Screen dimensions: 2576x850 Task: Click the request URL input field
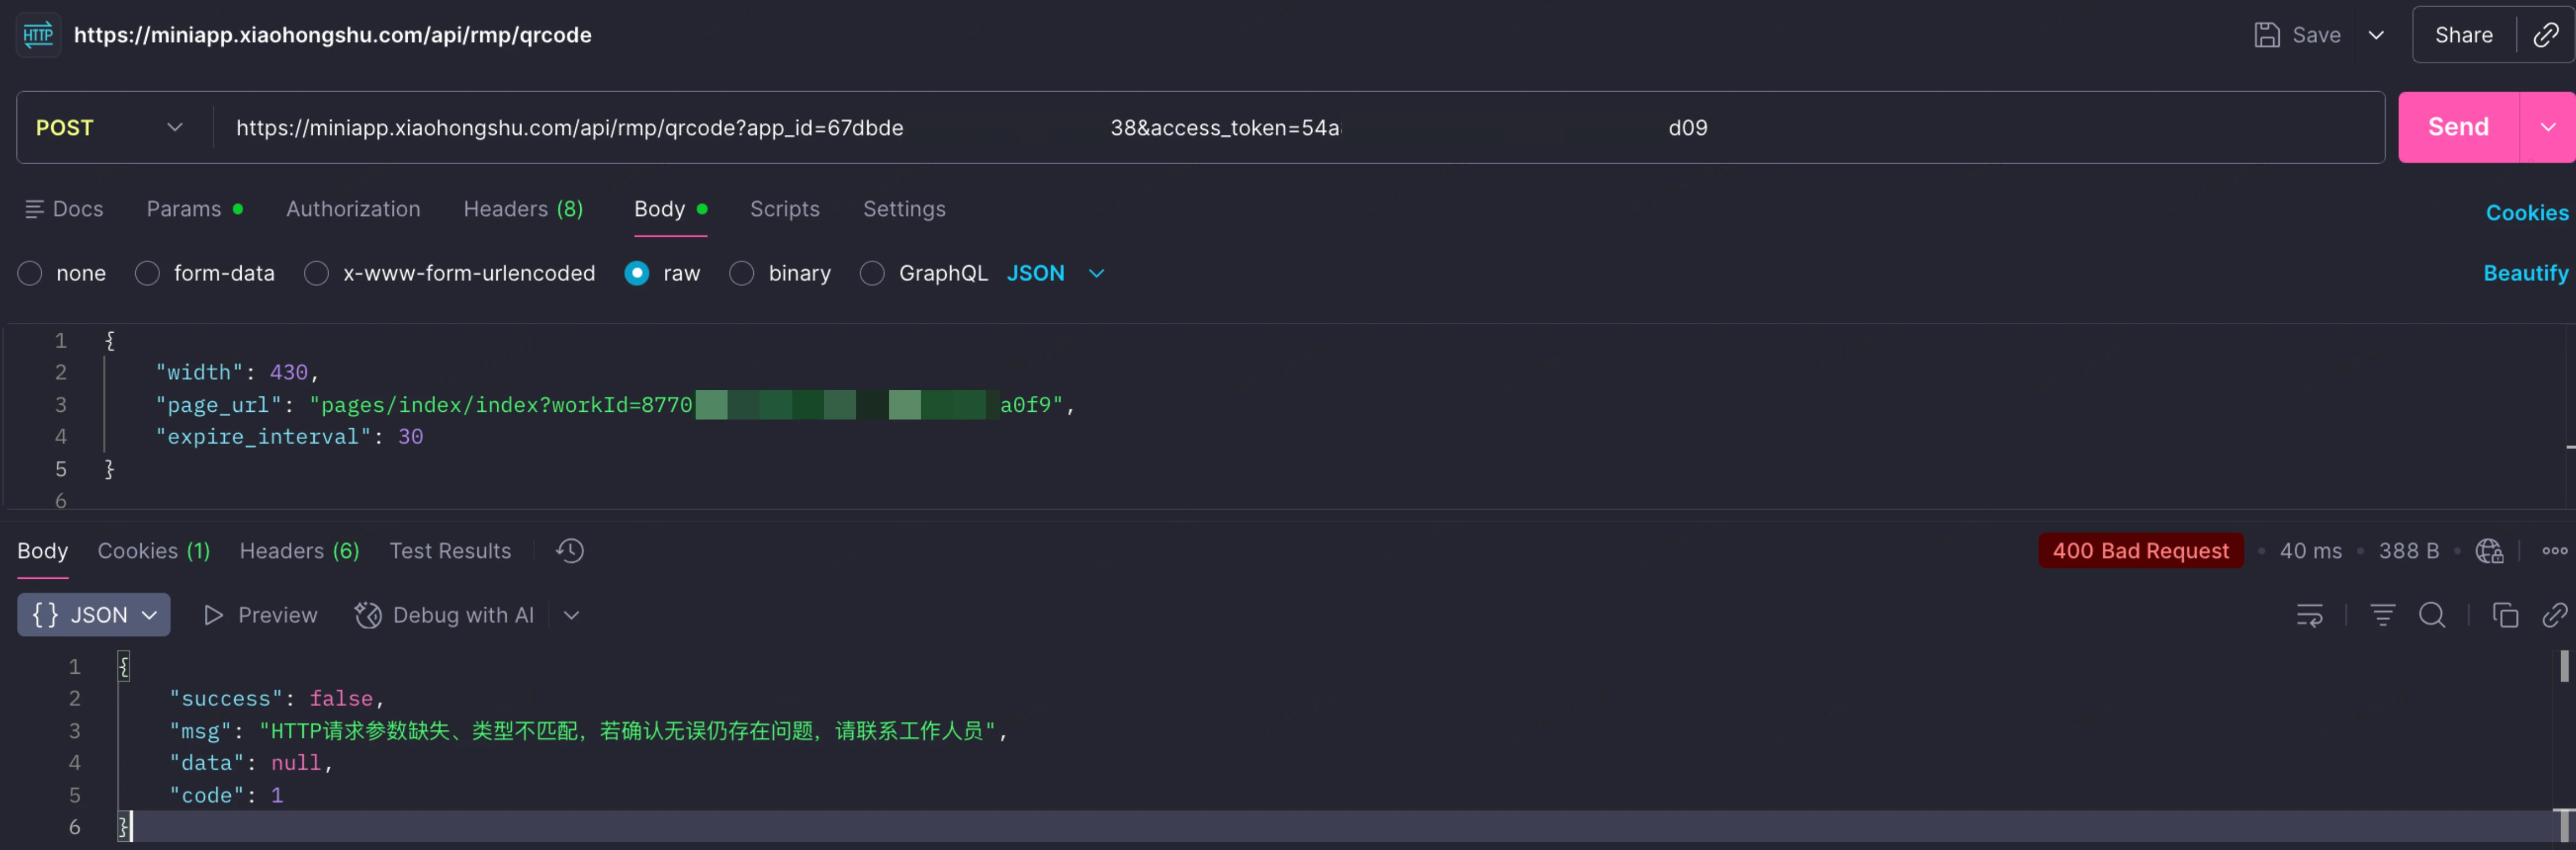coord(1298,128)
